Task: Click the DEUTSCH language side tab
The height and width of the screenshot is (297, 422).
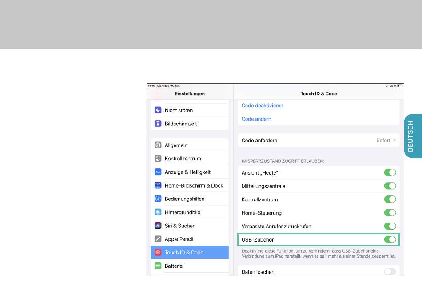Action: [413, 136]
